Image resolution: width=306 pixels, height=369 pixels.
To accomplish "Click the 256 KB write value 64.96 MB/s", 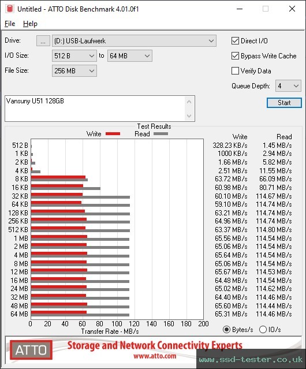I will 231,221.
